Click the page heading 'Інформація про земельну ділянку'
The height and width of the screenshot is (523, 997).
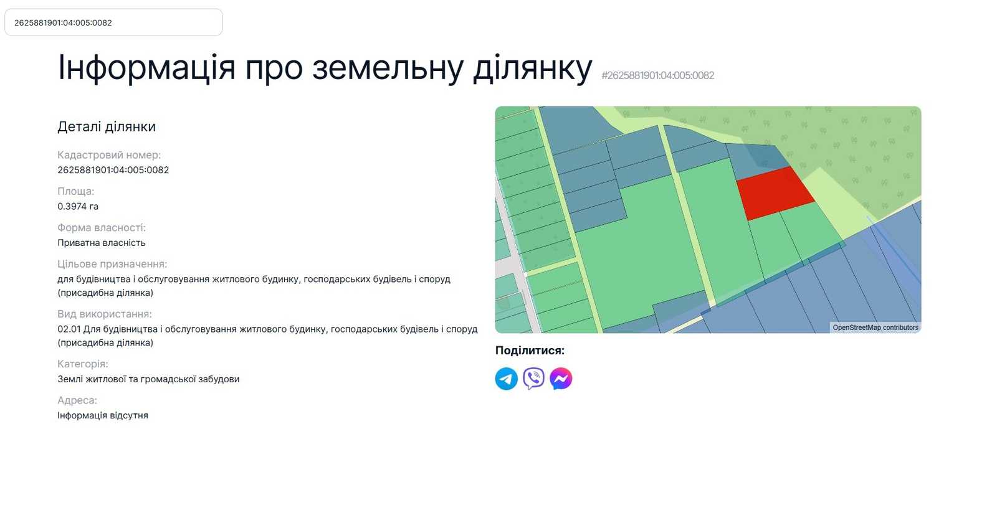tap(325, 67)
